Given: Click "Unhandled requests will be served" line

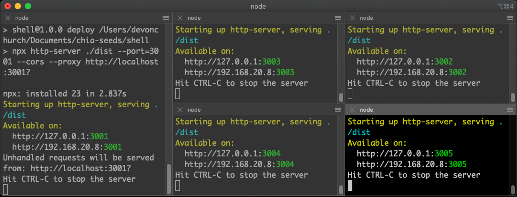Looking at the screenshot, I should coord(78,157).
